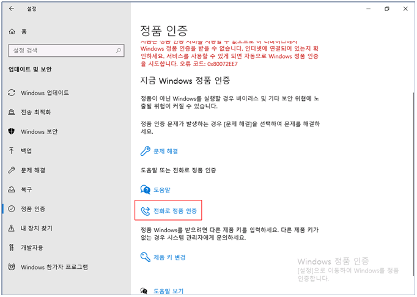The width and height of the screenshot is (417, 297).
Task: Click the 업데이트 및 보안 section heading
Action: (x=30, y=70)
